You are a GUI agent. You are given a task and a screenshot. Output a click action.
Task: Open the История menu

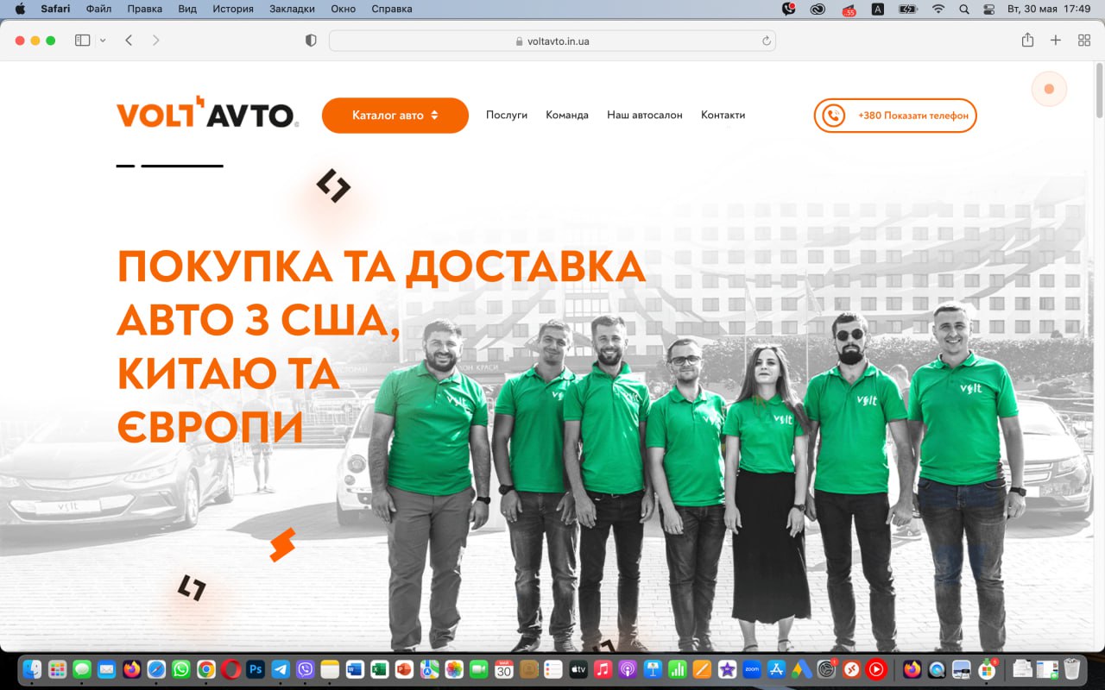pos(233,9)
